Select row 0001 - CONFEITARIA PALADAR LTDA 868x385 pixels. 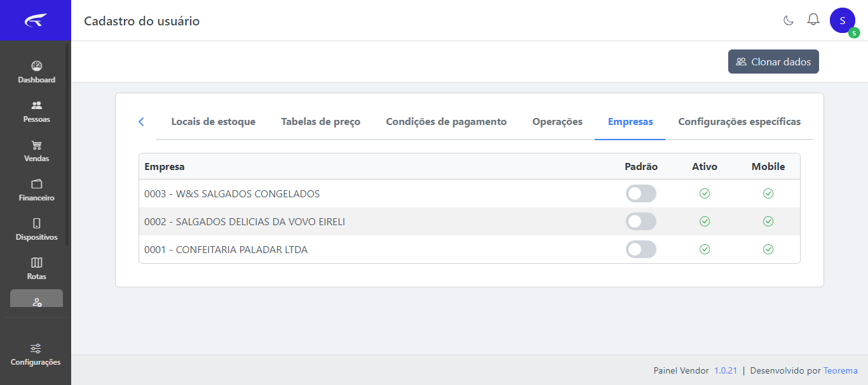470,249
